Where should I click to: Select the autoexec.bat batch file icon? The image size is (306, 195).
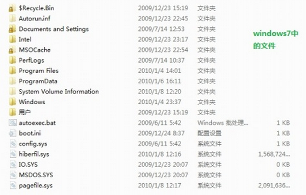[12, 123]
